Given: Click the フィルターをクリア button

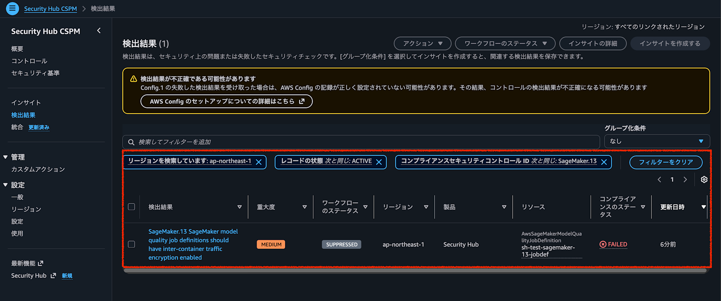Looking at the screenshot, I should point(666,162).
